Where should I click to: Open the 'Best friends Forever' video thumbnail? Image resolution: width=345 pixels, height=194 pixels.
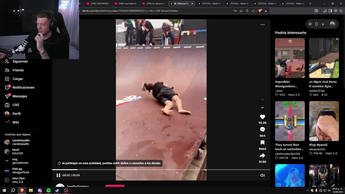(x=290, y=121)
